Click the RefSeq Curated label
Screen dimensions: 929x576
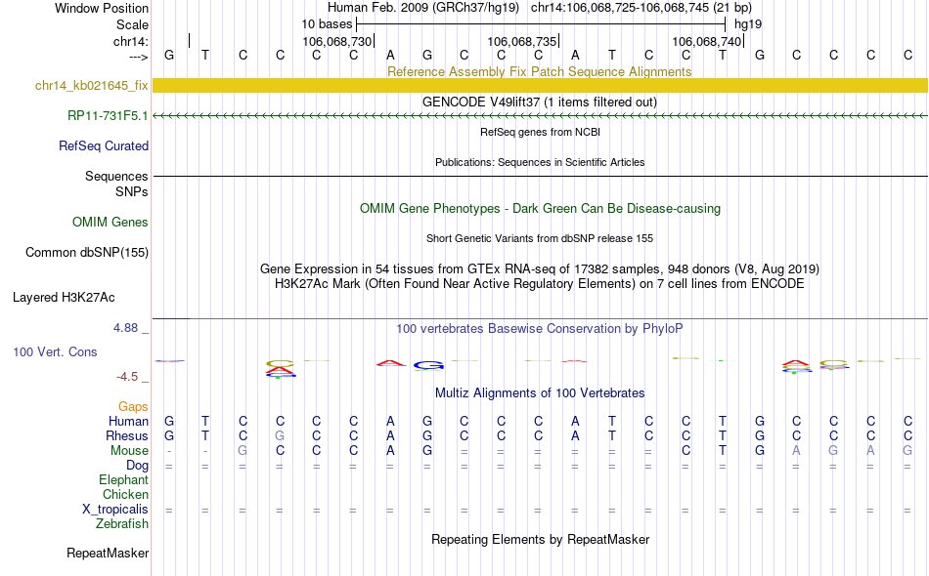(x=103, y=146)
